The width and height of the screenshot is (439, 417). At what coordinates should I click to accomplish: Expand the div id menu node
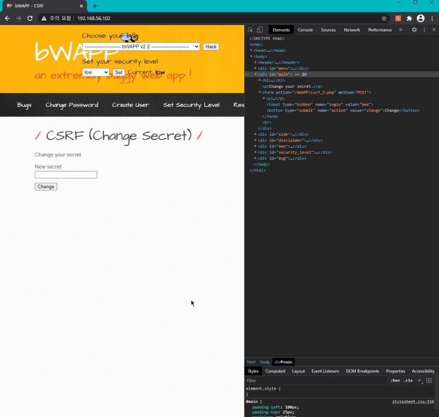coord(255,68)
